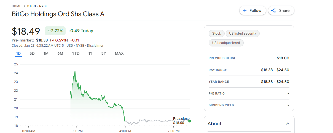Click the $18.49 current price
This screenshot has width=333, height=133.
tap(26, 31)
